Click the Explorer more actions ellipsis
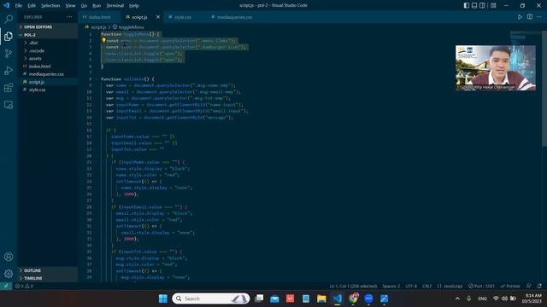The image size is (547, 307). point(69,17)
